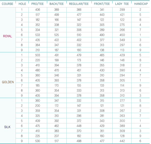Select the PRO/TEE column header
The height and width of the screenshot is (144, 151).
click(x=37, y=4)
